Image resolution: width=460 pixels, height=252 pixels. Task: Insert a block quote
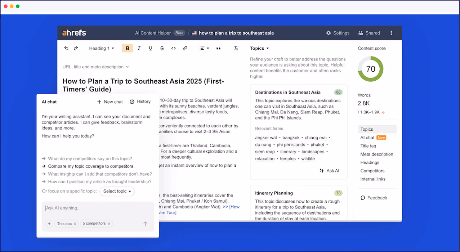pyautogui.click(x=218, y=48)
